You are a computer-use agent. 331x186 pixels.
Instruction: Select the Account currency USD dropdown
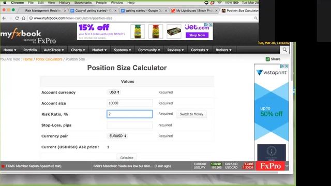click(114, 92)
